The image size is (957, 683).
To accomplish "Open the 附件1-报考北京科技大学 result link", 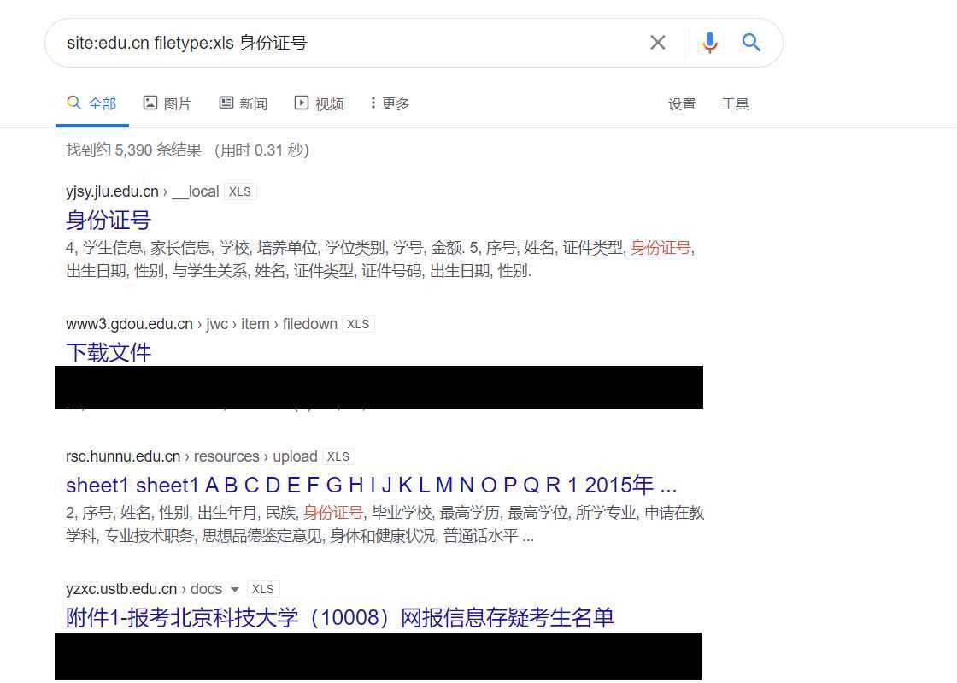I will [x=340, y=618].
